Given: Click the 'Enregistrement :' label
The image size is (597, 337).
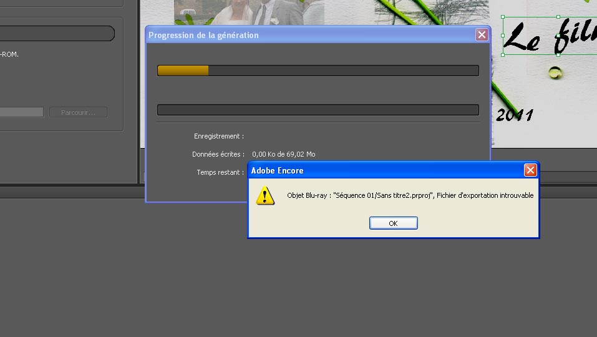Looking at the screenshot, I should pos(219,136).
